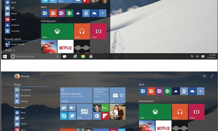
Task: Open the Music tile in full-screen Start
Action: (x=180, y=112)
